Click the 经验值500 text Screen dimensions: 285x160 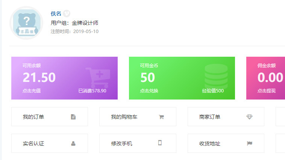[213, 91]
